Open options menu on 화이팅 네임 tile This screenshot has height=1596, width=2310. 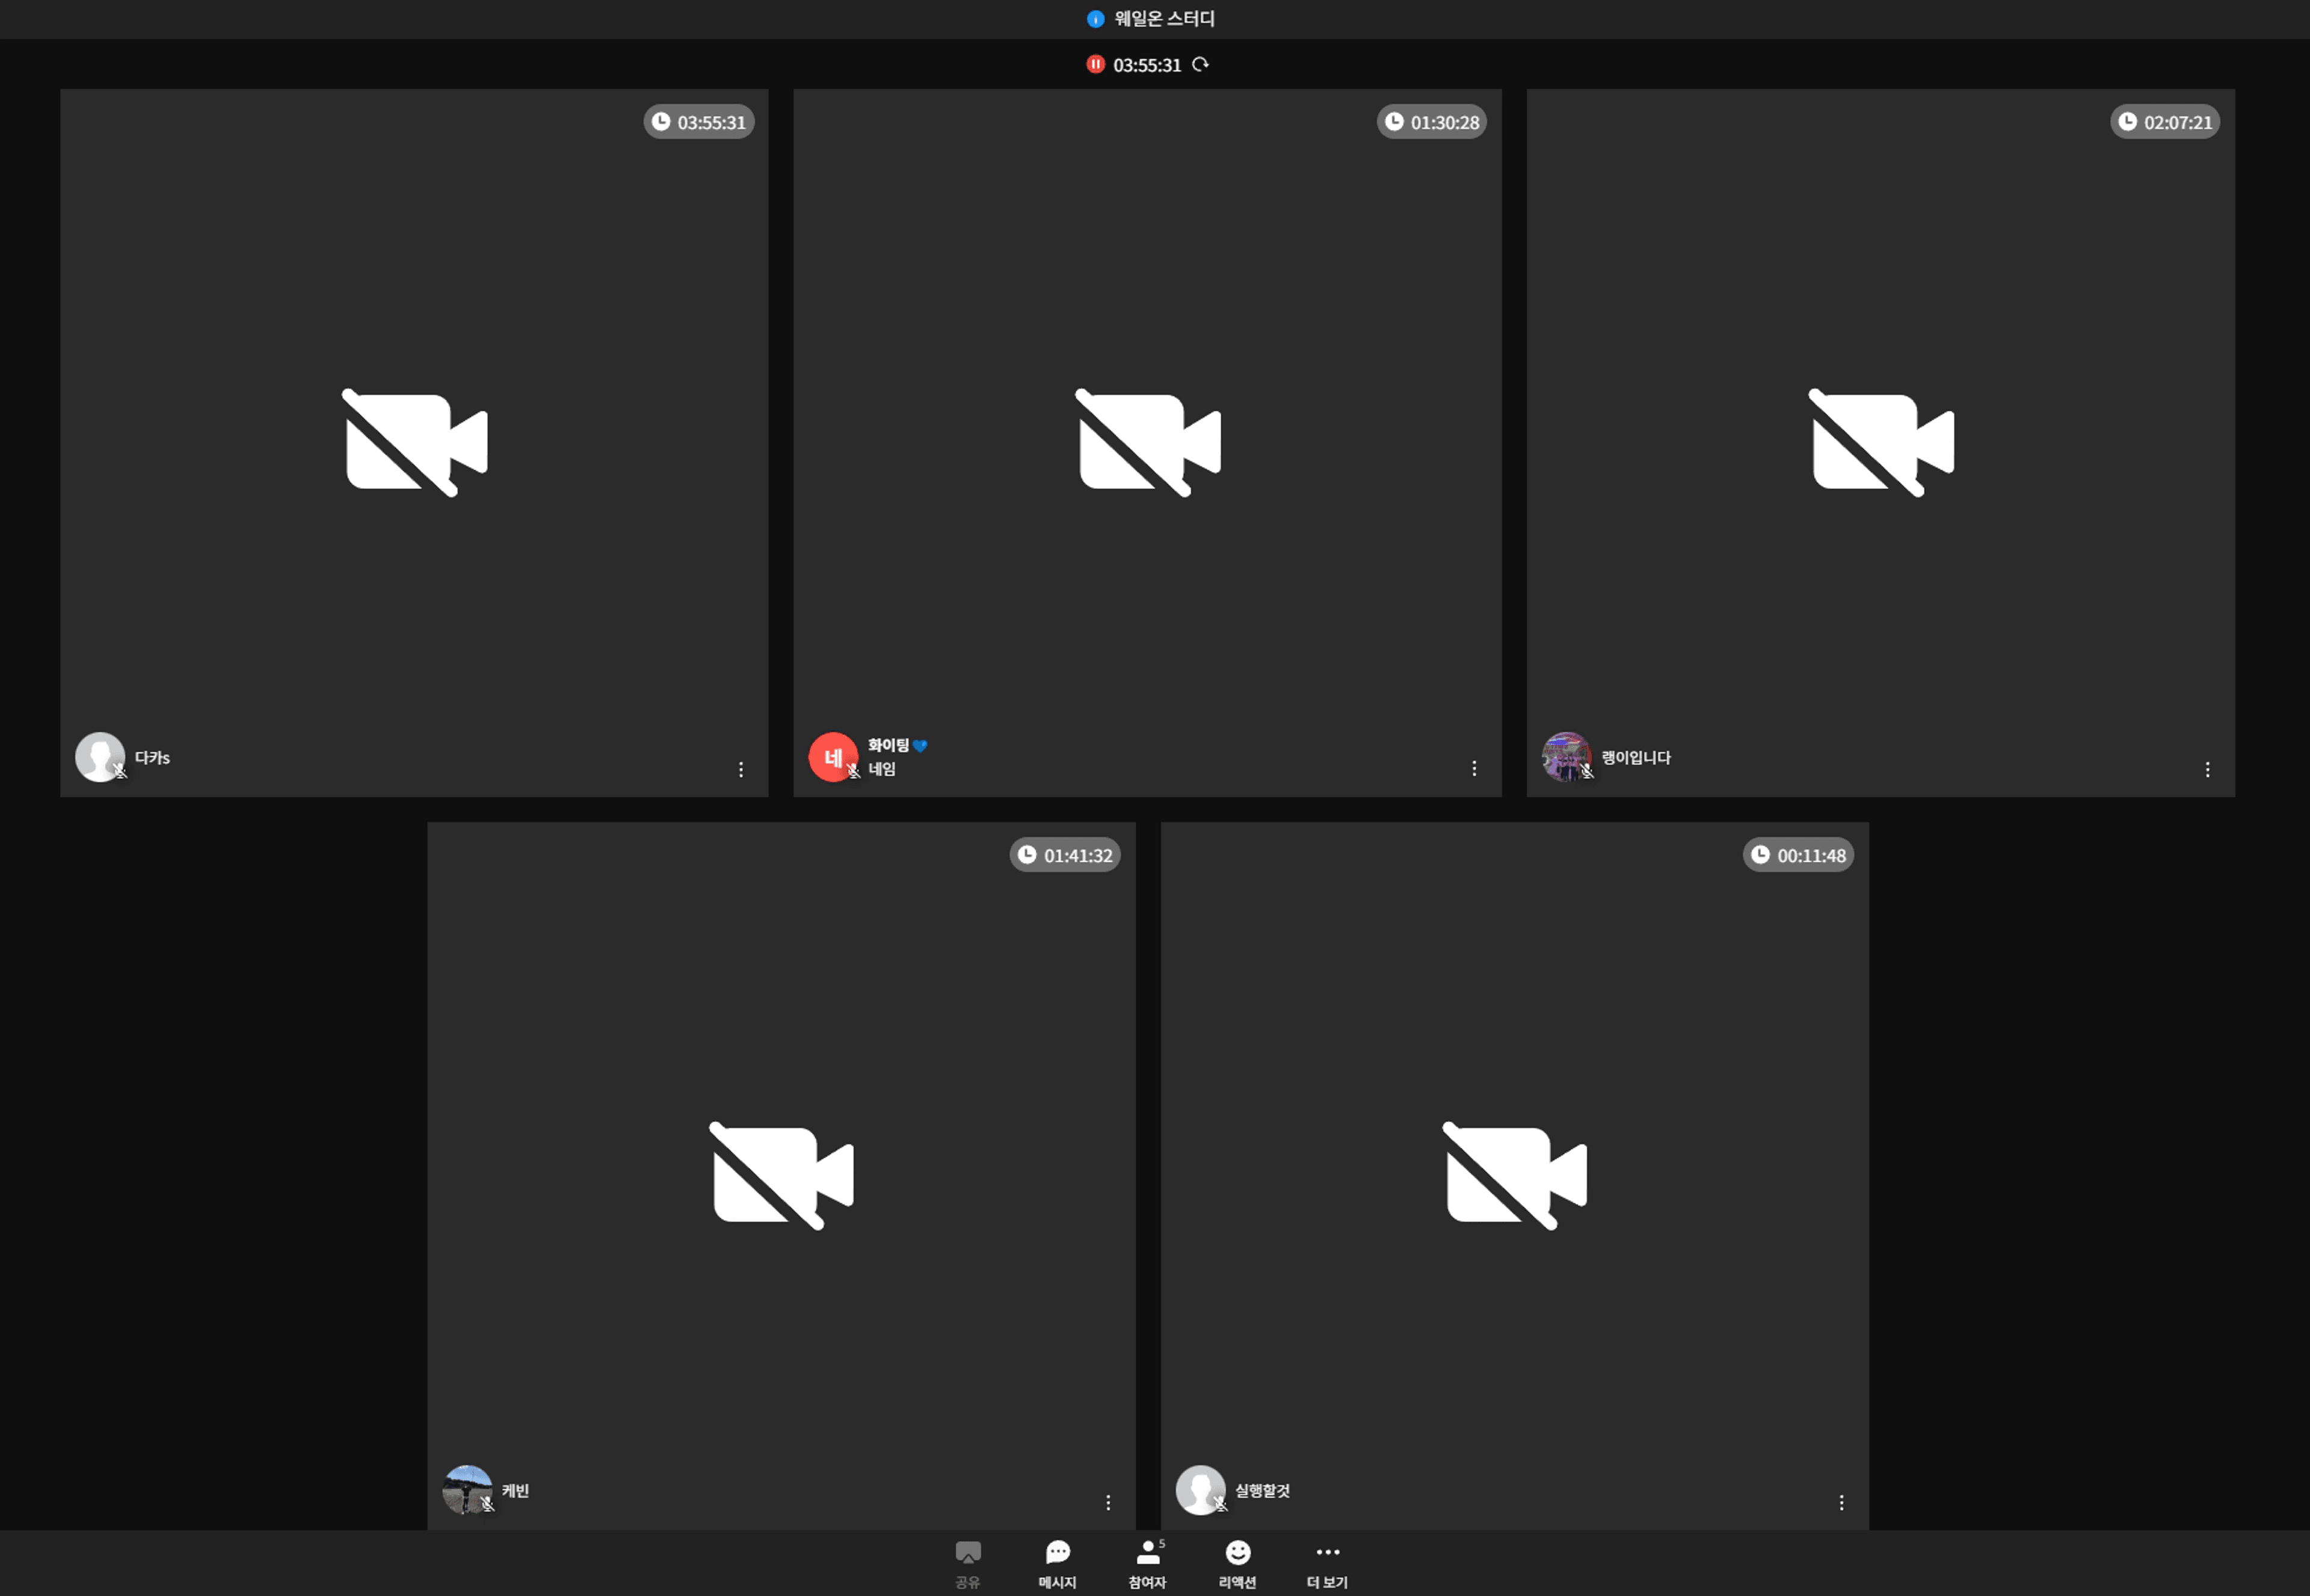(1474, 768)
